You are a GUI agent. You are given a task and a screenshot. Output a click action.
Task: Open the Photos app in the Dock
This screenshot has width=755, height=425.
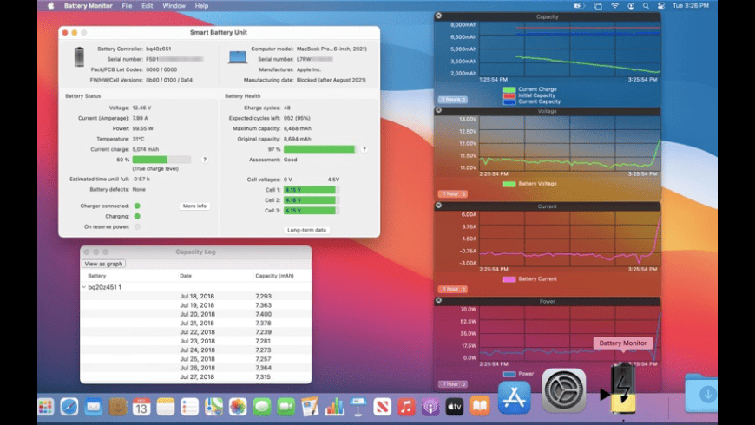[x=238, y=407]
